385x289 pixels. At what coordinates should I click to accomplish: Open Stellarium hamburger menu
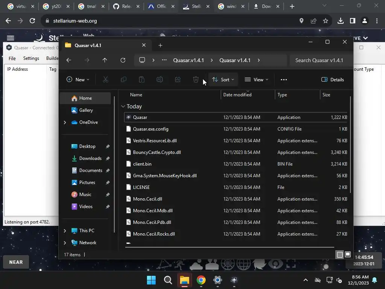(x=10, y=38)
